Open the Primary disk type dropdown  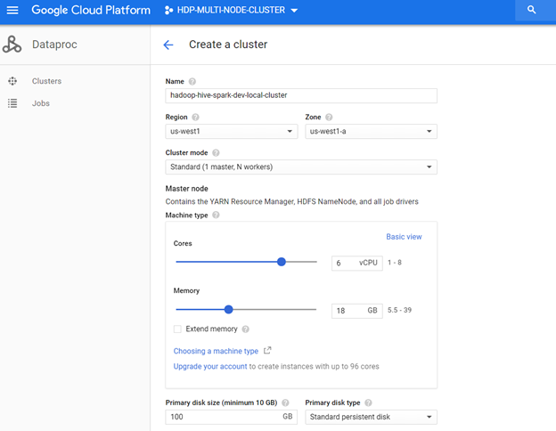click(371, 417)
